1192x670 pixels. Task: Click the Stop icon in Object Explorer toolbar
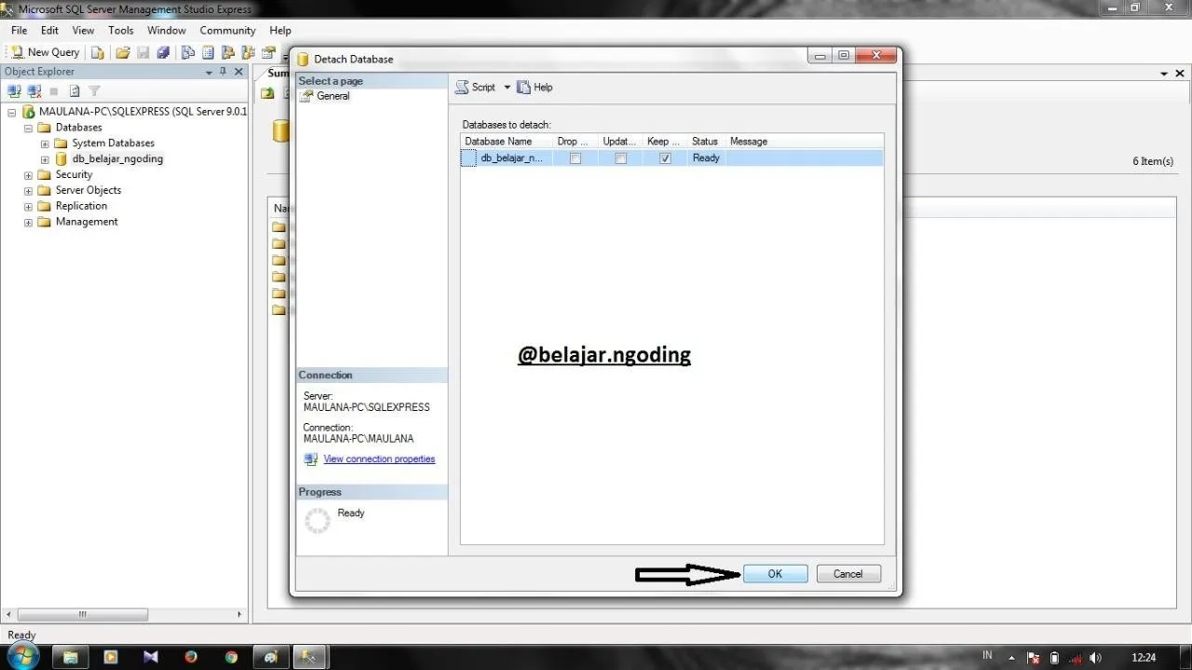point(54,90)
